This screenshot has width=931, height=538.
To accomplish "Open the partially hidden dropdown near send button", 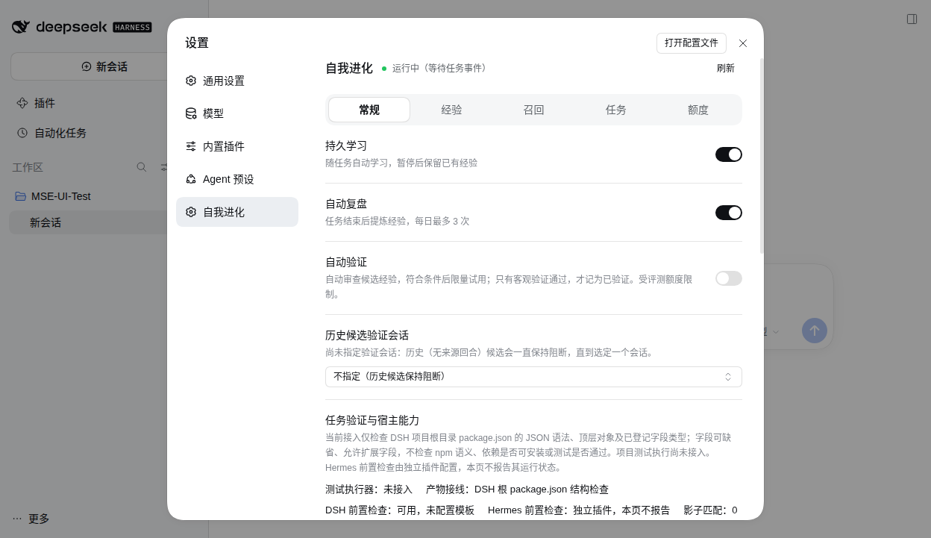I will (771, 331).
